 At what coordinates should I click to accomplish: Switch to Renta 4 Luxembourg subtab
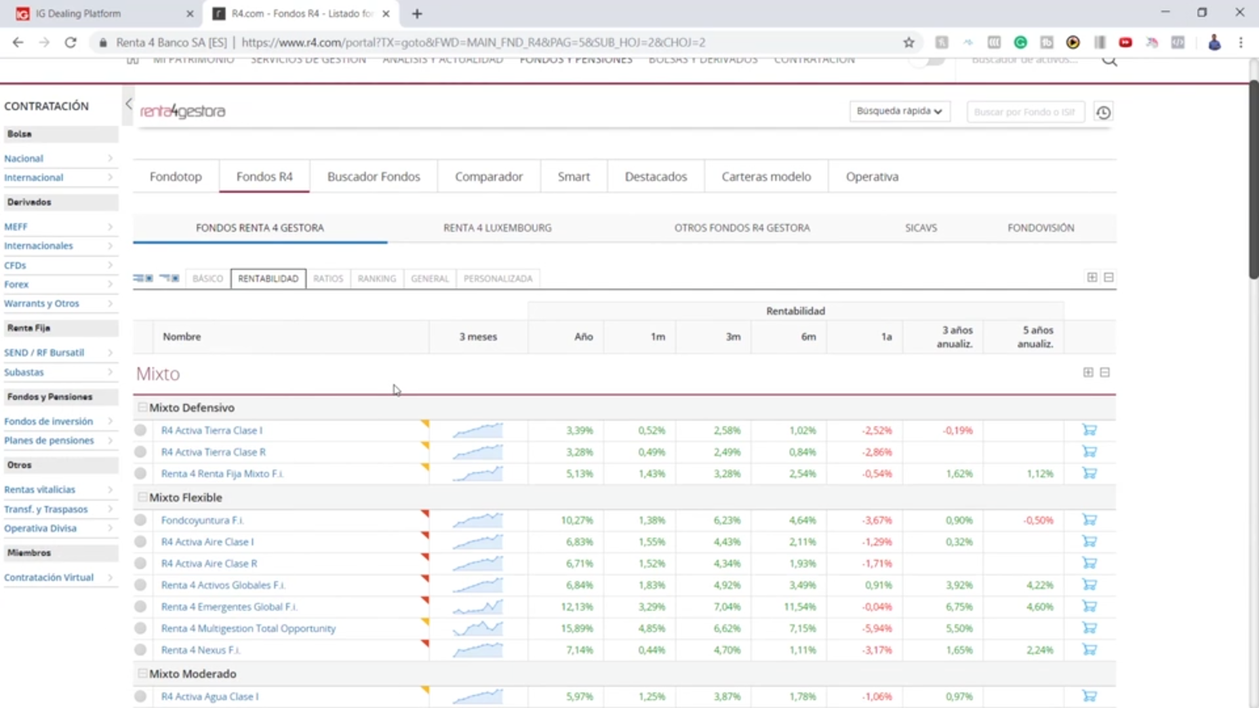(x=497, y=227)
